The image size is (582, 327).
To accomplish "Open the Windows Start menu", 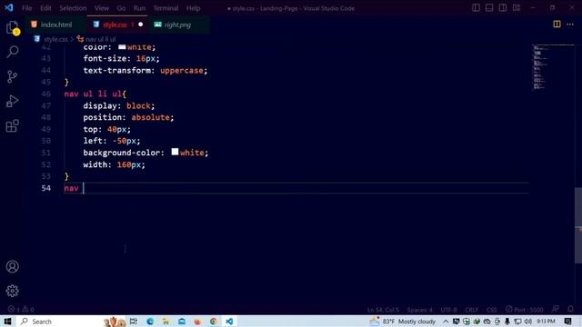I will (7, 321).
